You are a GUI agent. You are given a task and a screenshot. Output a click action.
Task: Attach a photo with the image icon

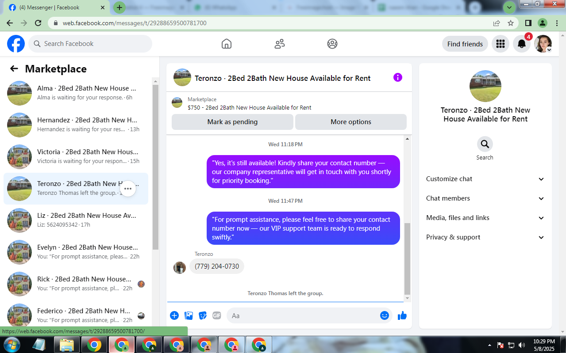pyautogui.click(x=189, y=315)
